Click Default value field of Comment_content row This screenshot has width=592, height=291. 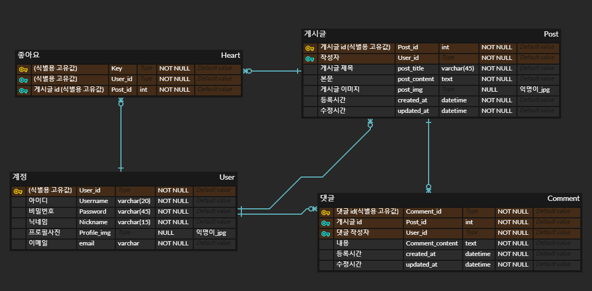click(557, 243)
